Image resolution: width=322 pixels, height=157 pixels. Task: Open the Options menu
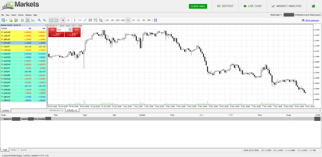click(28, 15)
